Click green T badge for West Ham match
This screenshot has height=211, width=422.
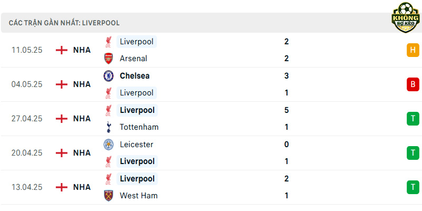[413, 187]
